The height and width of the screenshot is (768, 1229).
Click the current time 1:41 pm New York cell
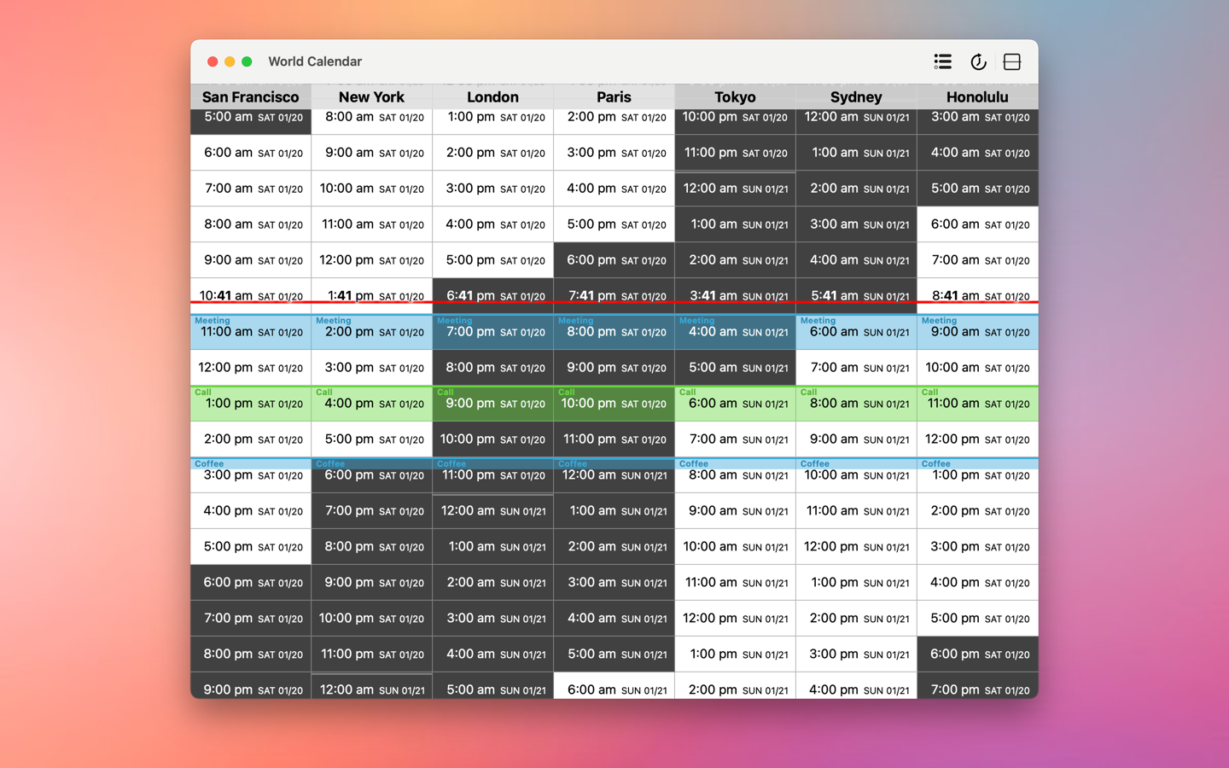coord(372,296)
